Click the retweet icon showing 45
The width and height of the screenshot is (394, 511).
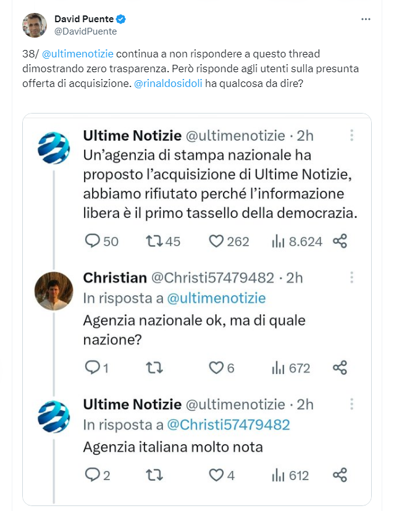[x=153, y=241]
